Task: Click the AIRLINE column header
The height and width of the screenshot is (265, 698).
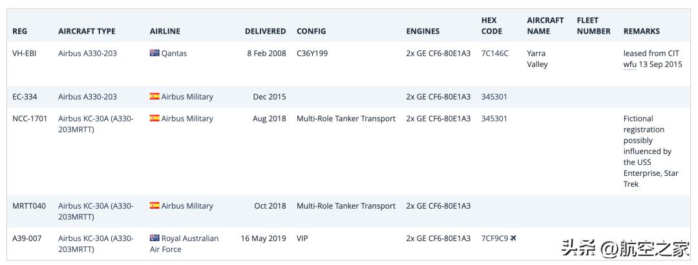Action: coord(165,31)
